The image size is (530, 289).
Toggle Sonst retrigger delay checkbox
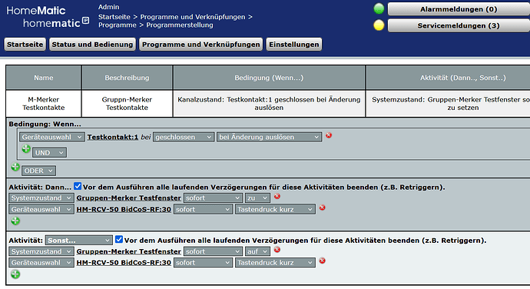pos(119,240)
